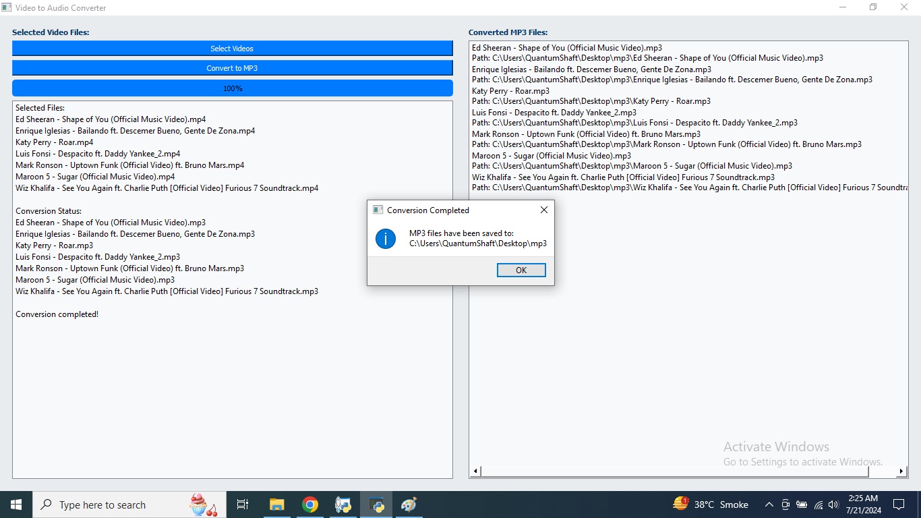This screenshot has width=921, height=518.
Task: Open the Windows Start menu
Action: (16, 505)
